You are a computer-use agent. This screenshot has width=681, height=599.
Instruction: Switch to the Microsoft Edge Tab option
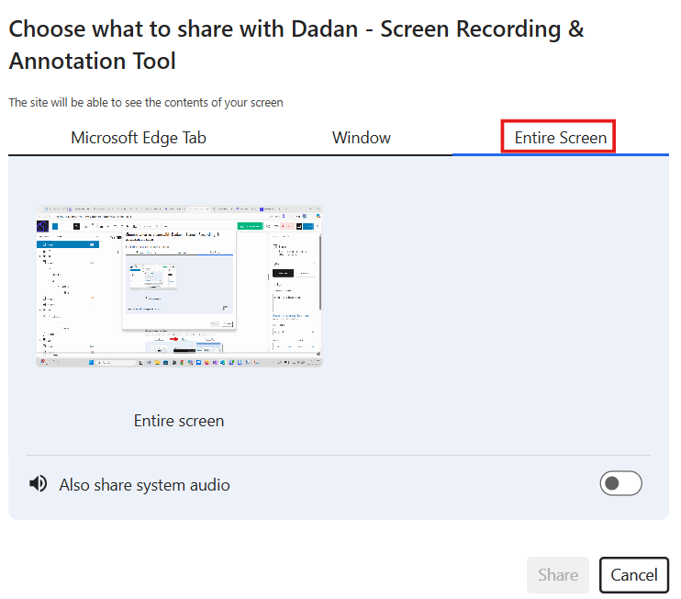tap(139, 138)
